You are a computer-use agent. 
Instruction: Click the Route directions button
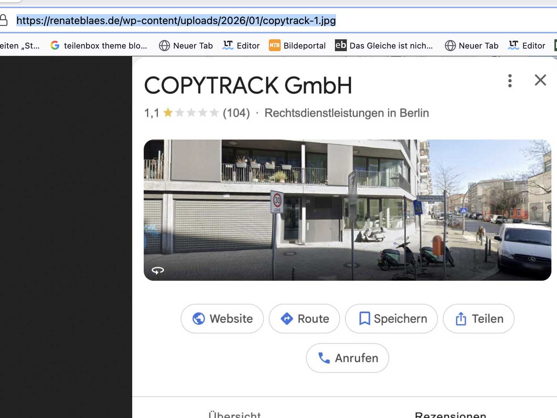click(304, 319)
